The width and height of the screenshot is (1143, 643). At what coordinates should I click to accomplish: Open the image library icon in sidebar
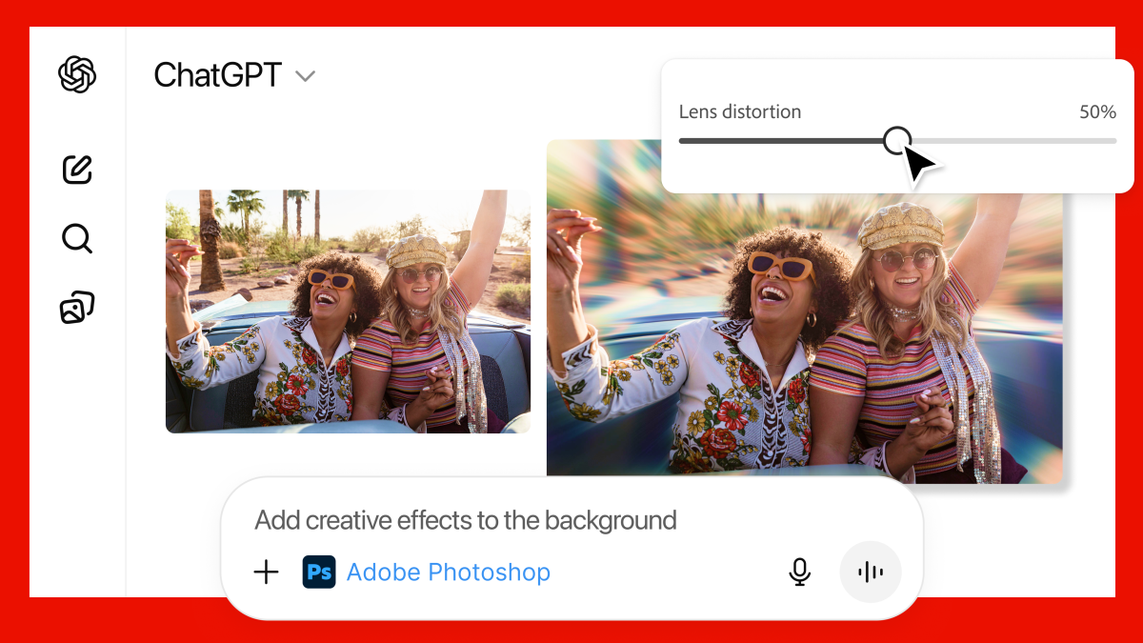76,305
